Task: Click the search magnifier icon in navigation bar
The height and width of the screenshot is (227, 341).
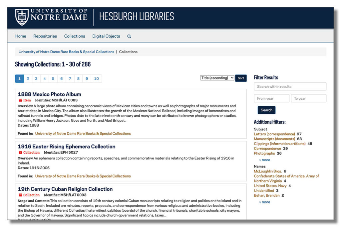Action: click(x=129, y=36)
